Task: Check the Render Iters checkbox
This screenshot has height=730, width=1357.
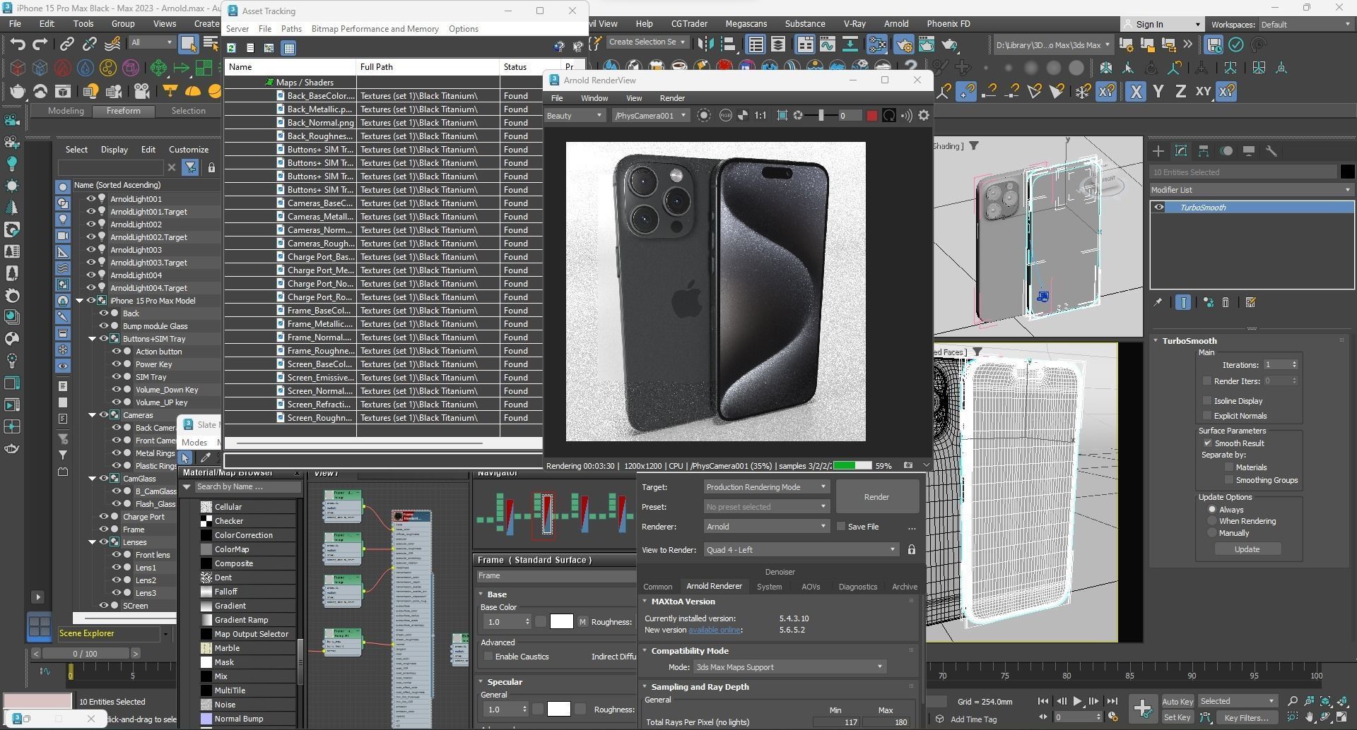Action: pos(1207,381)
